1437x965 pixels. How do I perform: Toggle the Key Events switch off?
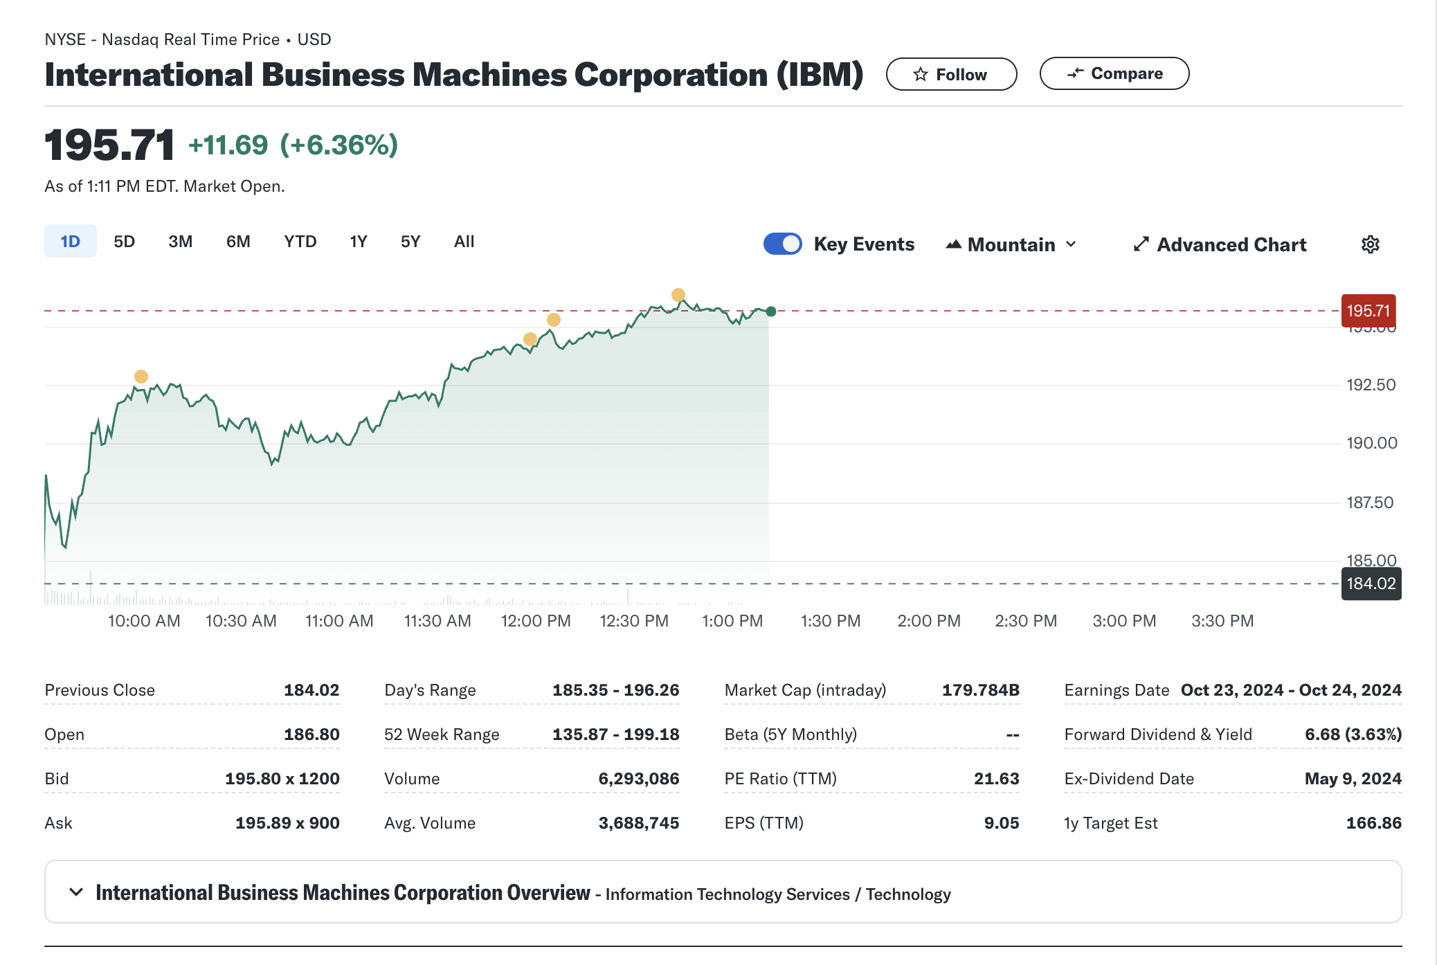click(783, 244)
